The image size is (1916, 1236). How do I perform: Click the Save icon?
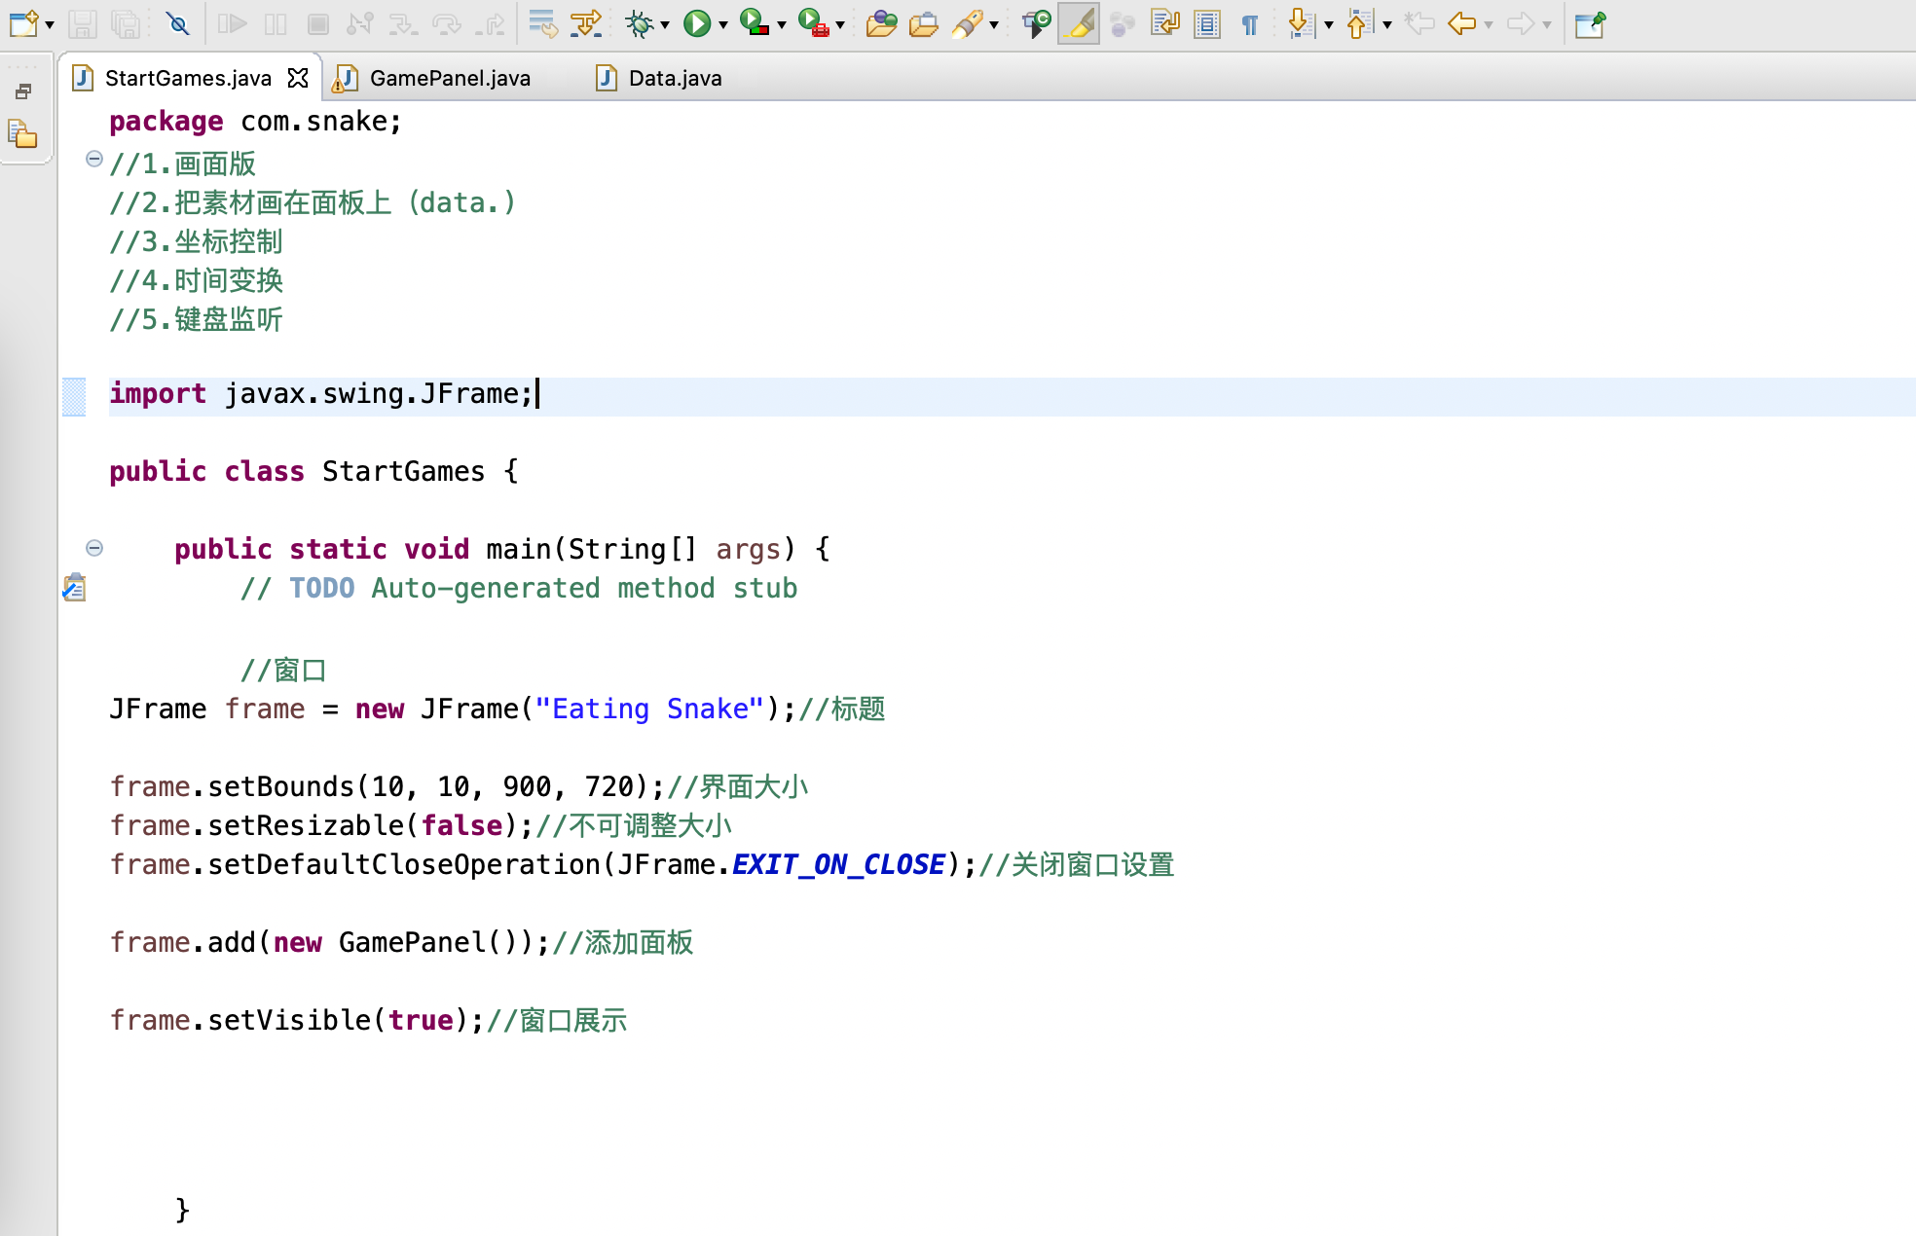pos(83,23)
